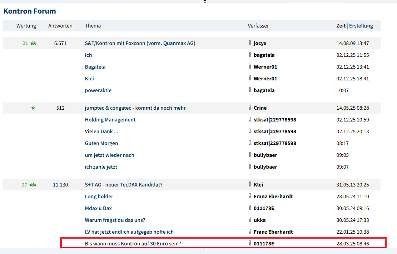Sort the forum by Zeit
The width and height of the screenshot is (397, 254).
341,26
